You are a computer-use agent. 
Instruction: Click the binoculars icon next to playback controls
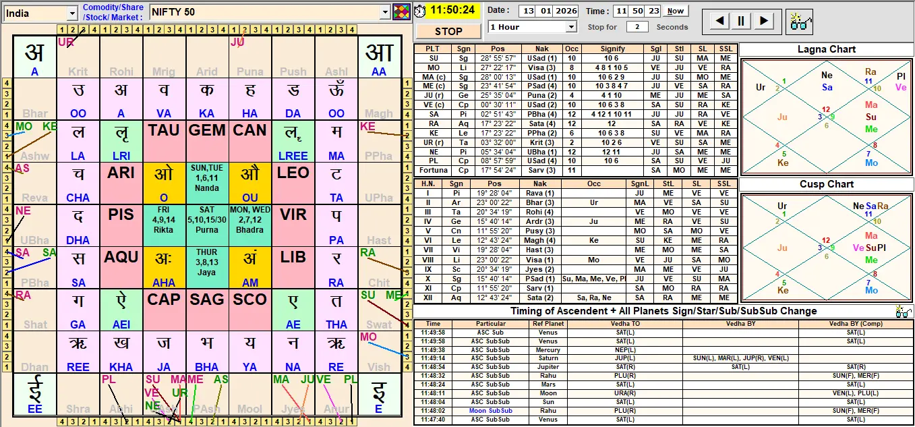800,21
